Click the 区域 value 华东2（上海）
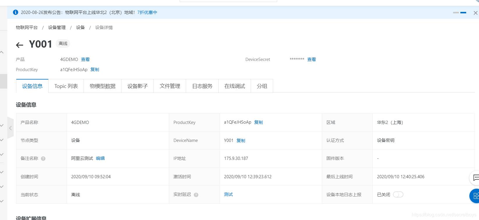479x220 pixels. 390,122
